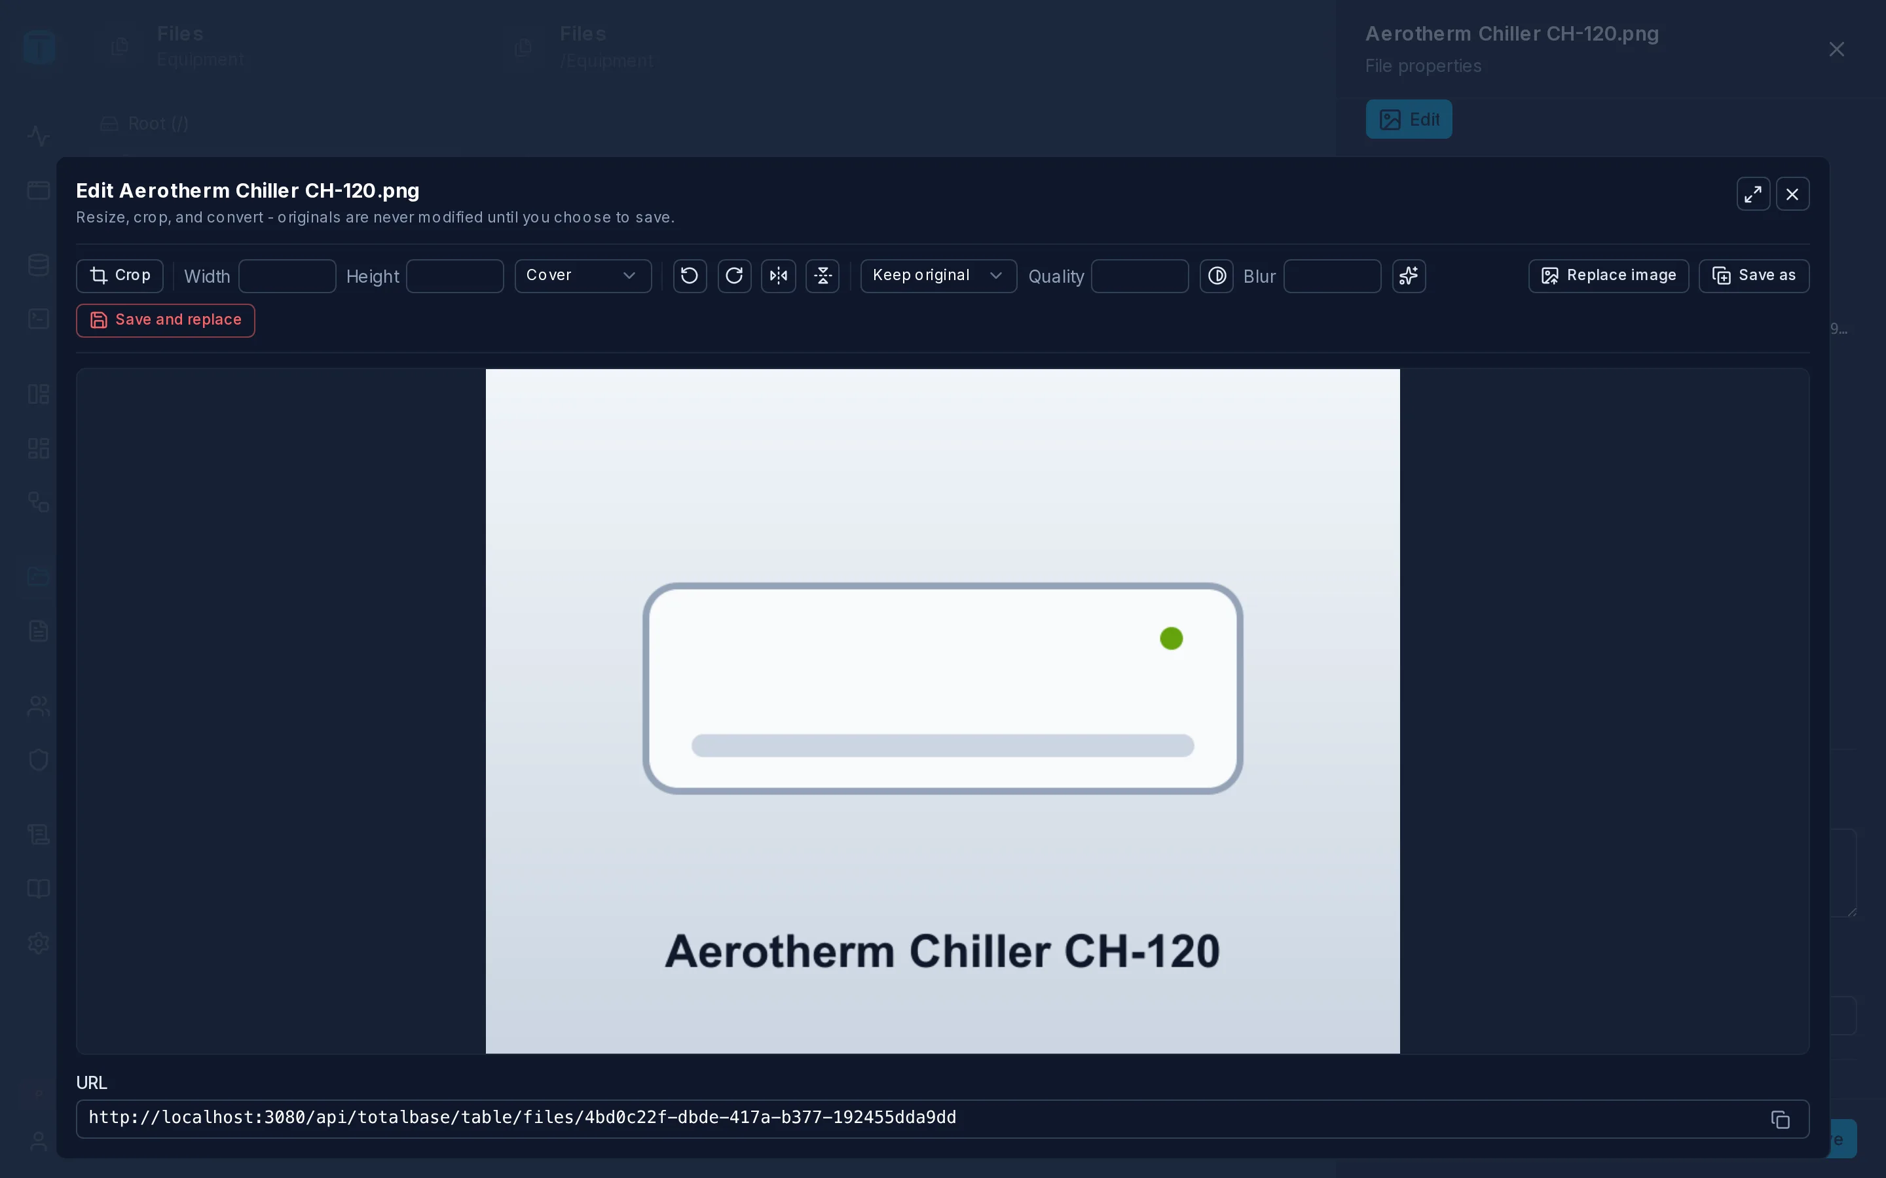1886x1178 pixels.
Task: Expand editor dialog to fullscreen
Action: click(1754, 194)
